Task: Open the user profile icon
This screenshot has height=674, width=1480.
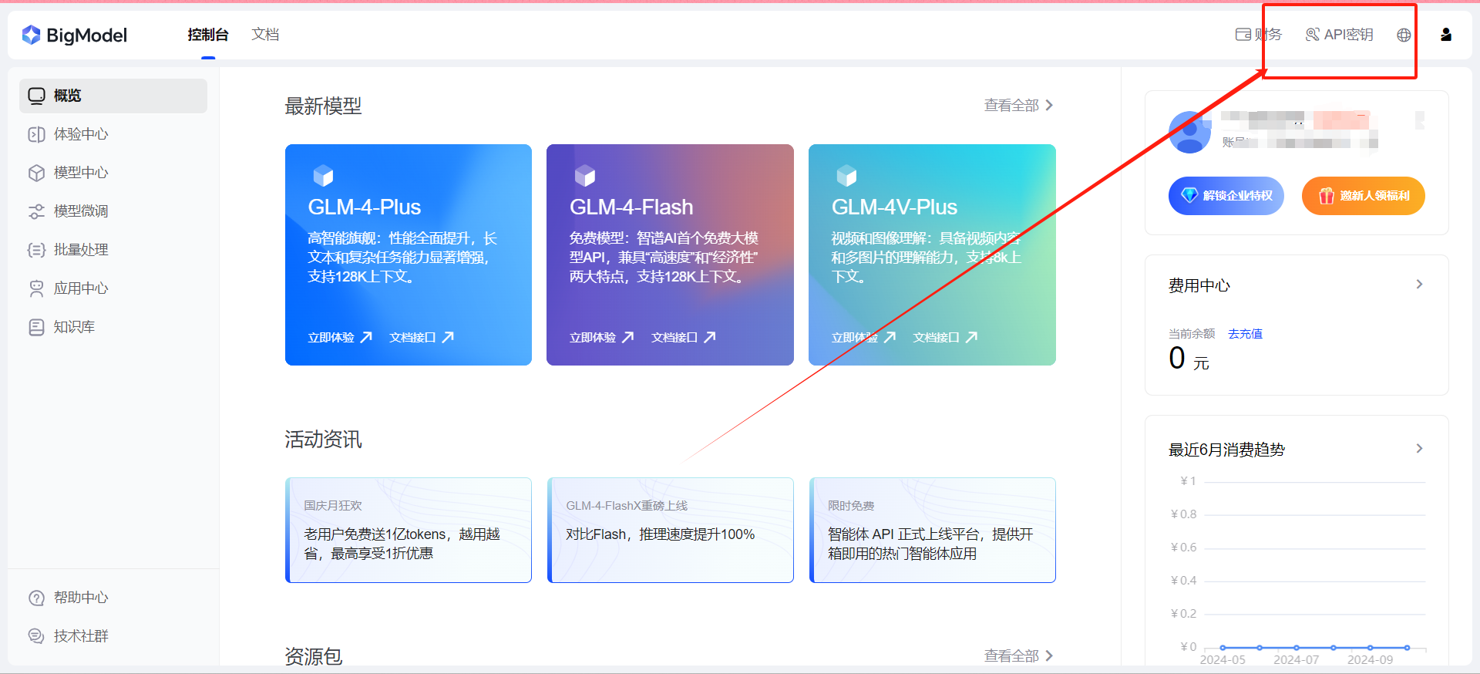Action: pos(1446,35)
